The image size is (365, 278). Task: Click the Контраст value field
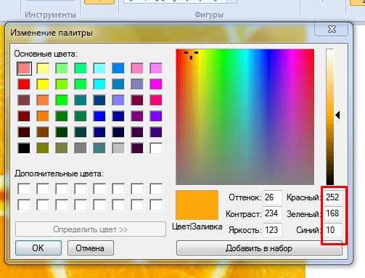coord(272,213)
